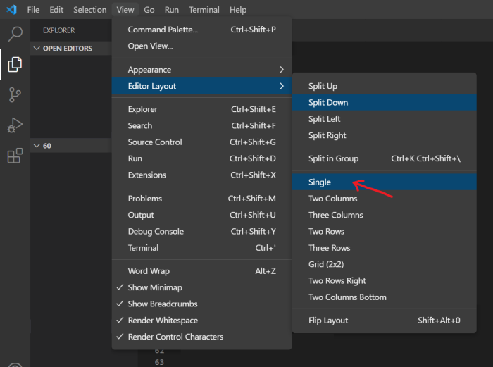Select the Single editor layout
Viewport: 493px width, 367px height.
[x=385, y=182]
